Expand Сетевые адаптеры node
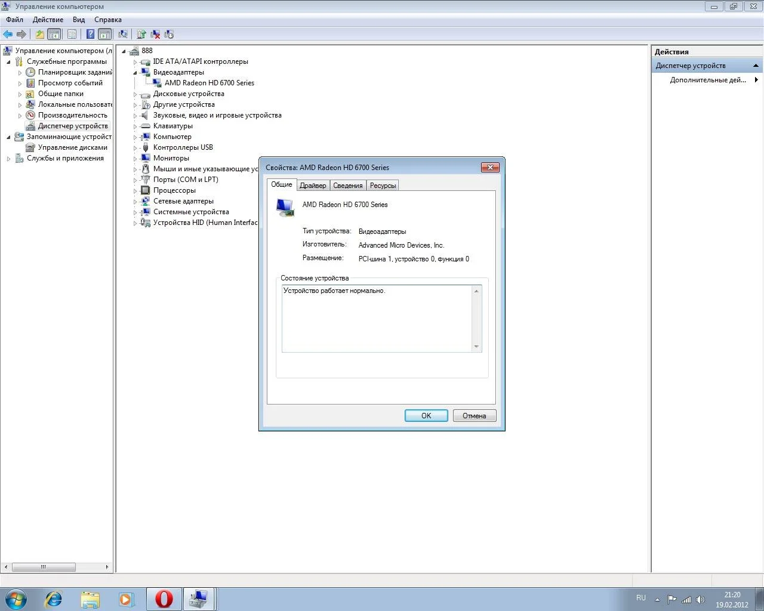The width and height of the screenshot is (764, 611). 135,202
